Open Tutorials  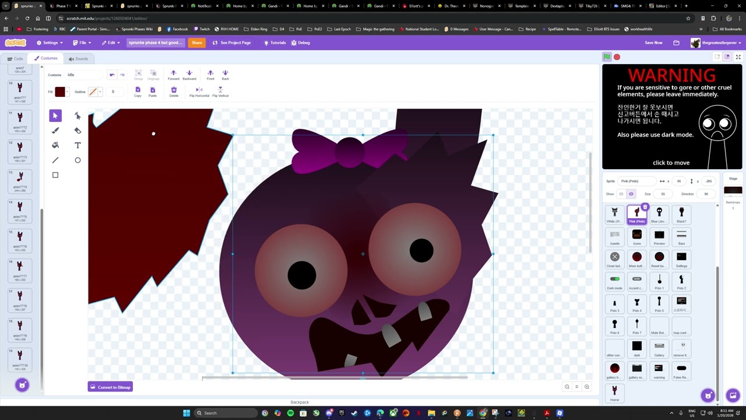pos(275,43)
